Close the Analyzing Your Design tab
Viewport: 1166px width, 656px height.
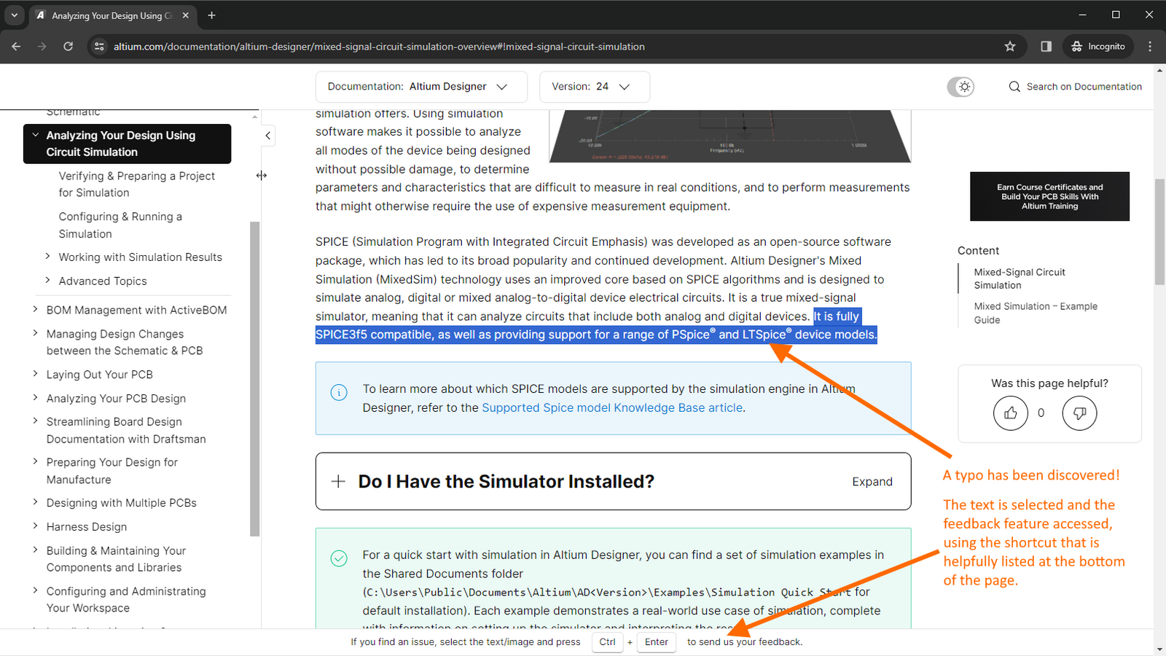186,15
